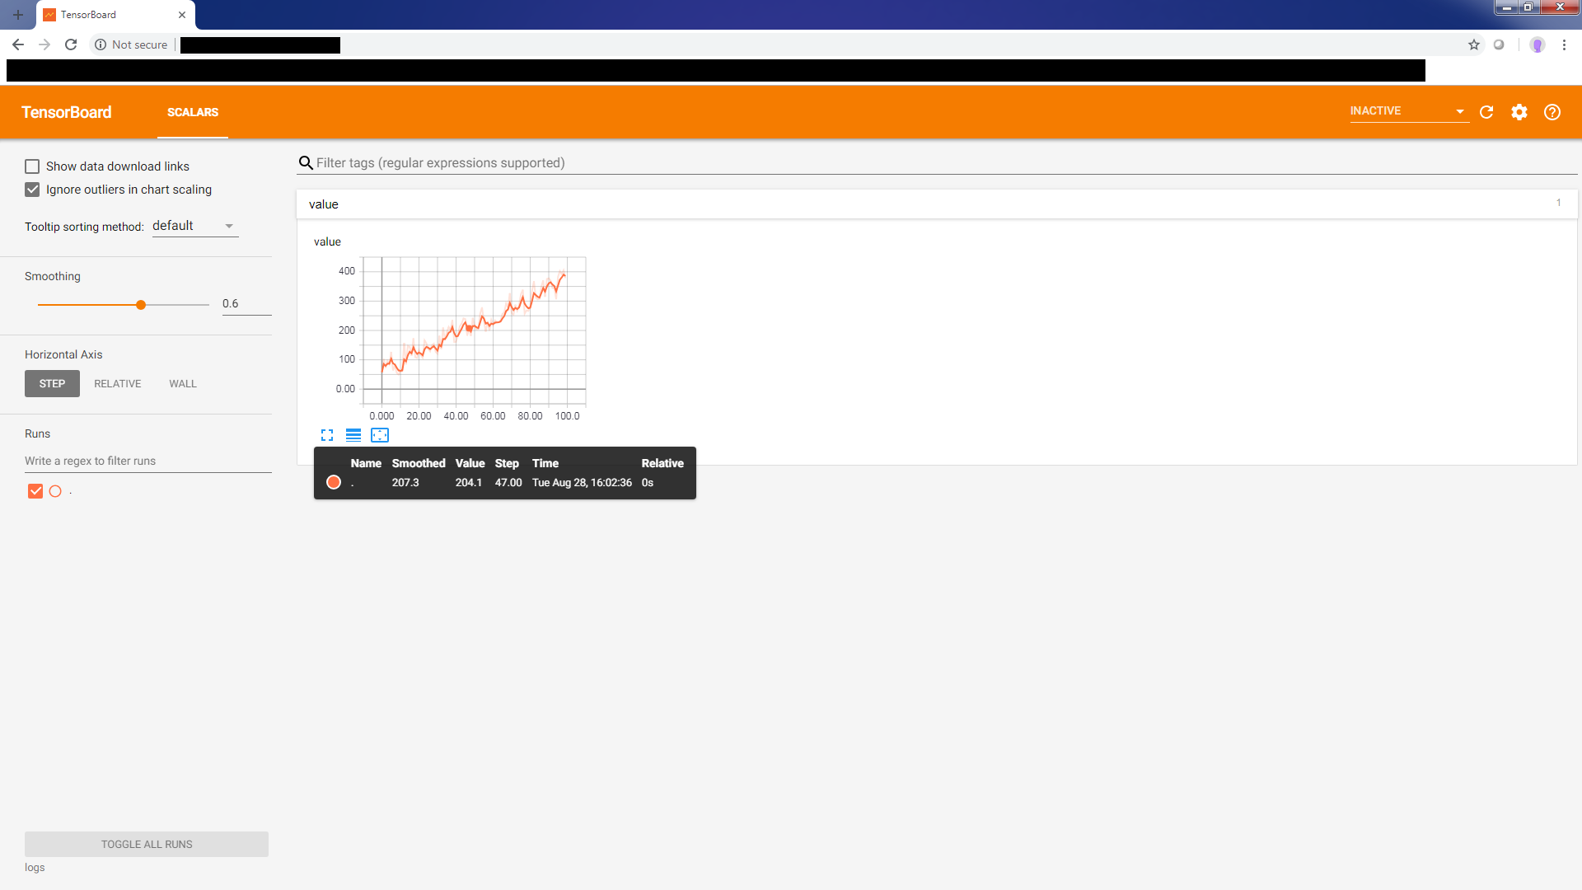
Task: Enable Show data download links checkbox
Action: (32, 166)
